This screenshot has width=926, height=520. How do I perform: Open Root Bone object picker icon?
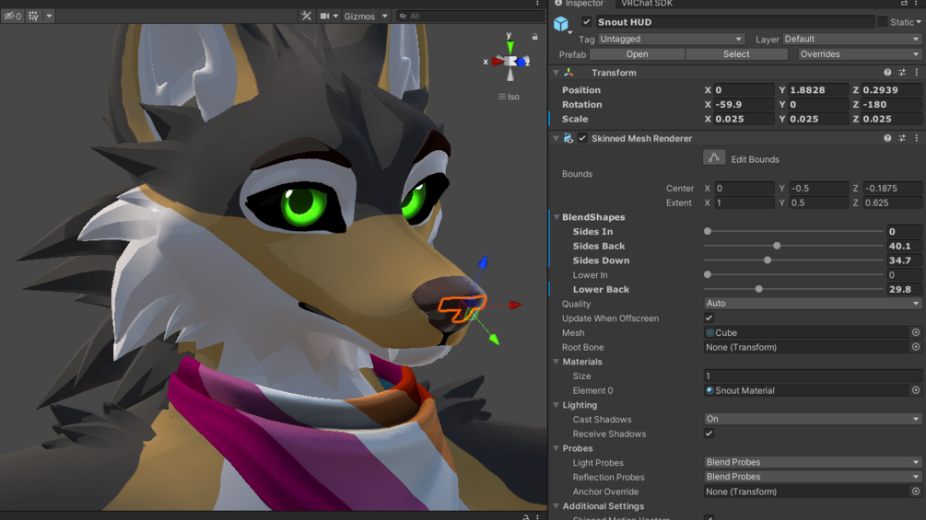coord(915,347)
